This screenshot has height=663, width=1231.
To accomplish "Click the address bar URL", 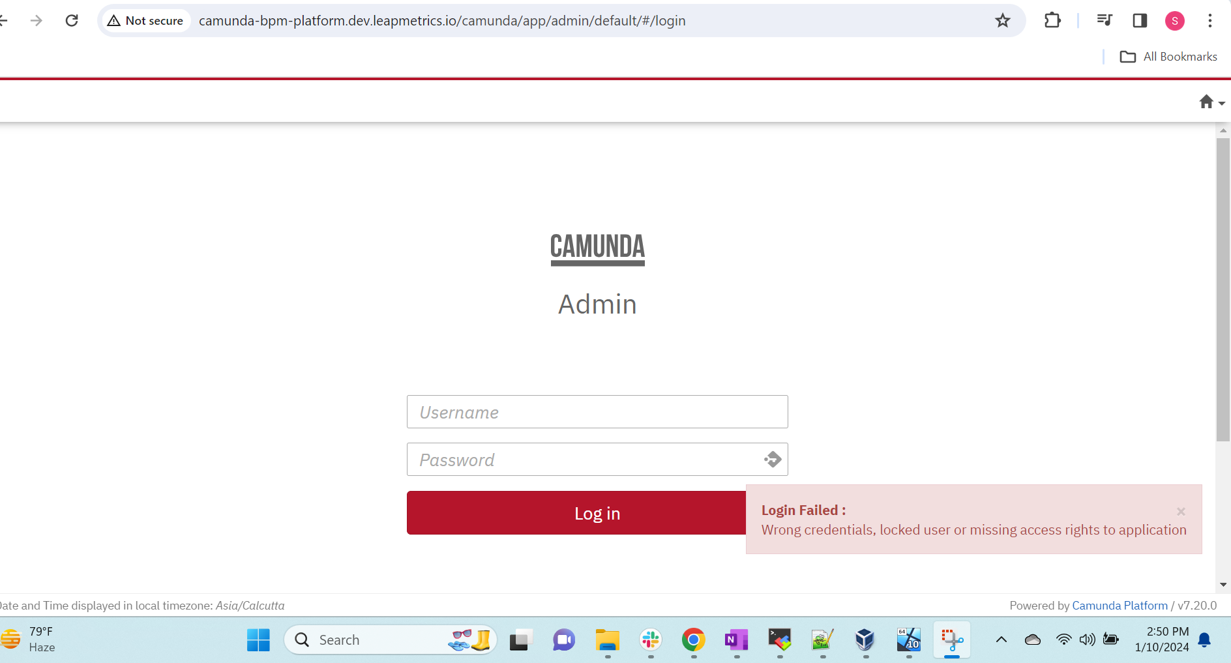I will tap(442, 20).
